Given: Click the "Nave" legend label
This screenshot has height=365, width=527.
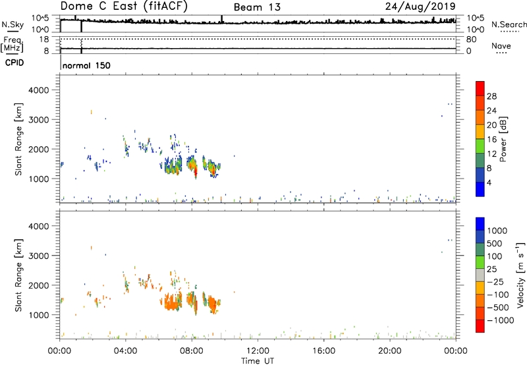Looking at the screenshot, I should pyautogui.click(x=501, y=46).
